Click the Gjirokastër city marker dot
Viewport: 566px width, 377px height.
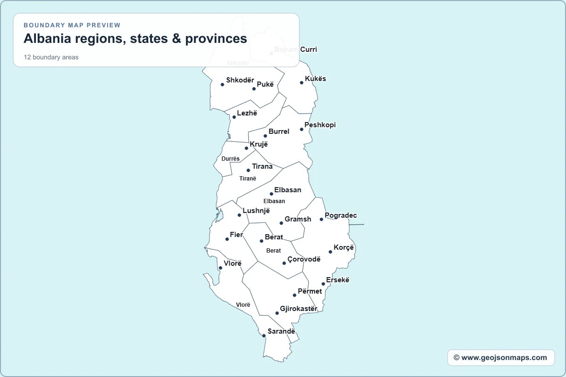pyautogui.click(x=277, y=313)
